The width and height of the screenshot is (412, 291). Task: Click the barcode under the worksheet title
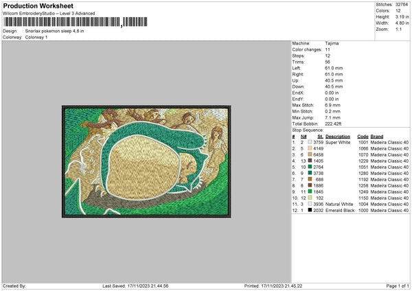(75, 22)
